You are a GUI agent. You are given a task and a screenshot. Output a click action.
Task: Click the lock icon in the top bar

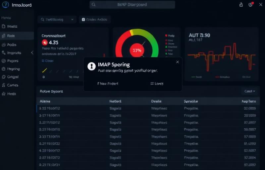tap(241, 5)
